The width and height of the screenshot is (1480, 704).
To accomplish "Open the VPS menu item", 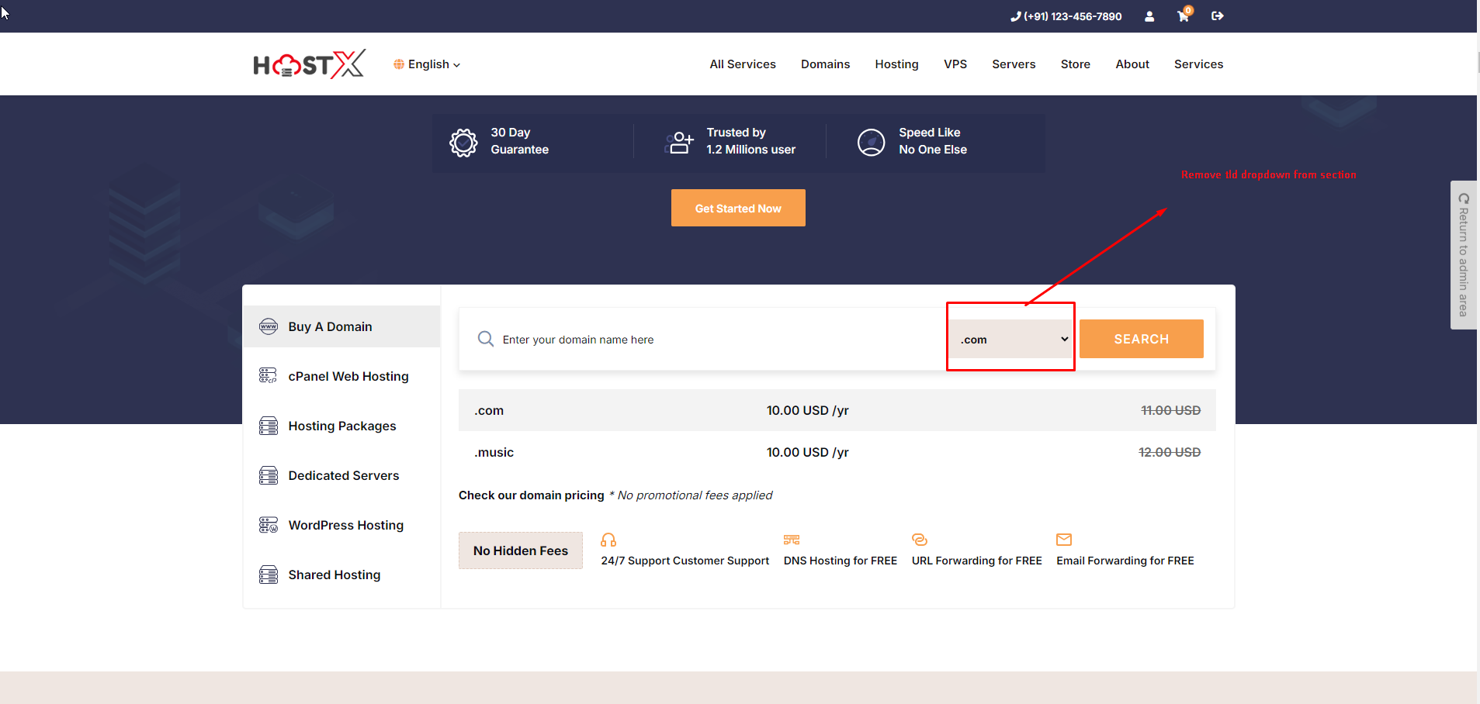I will [x=955, y=64].
